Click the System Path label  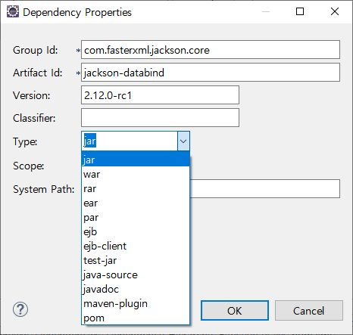(44, 189)
